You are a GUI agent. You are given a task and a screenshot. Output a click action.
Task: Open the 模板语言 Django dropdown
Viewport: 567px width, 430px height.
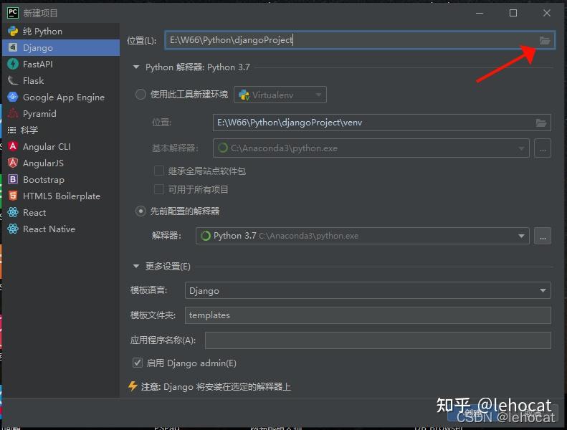click(x=368, y=291)
